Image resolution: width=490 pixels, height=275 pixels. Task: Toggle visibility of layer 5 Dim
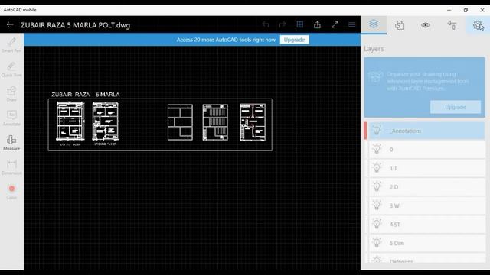pyautogui.click(x=377, y=243)
